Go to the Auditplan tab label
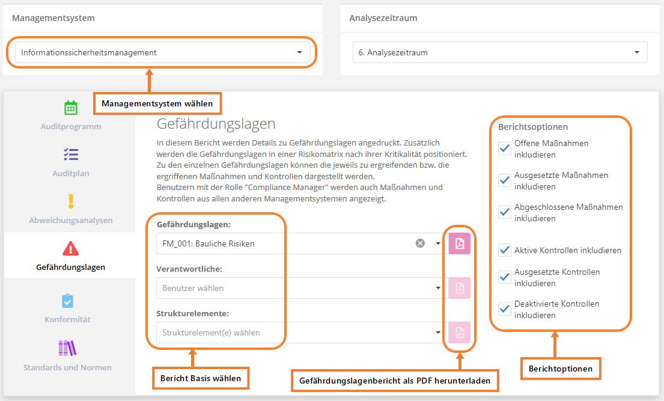Image resolution: width=664 pixels, height=401 pixels. [x=70, y=173]
